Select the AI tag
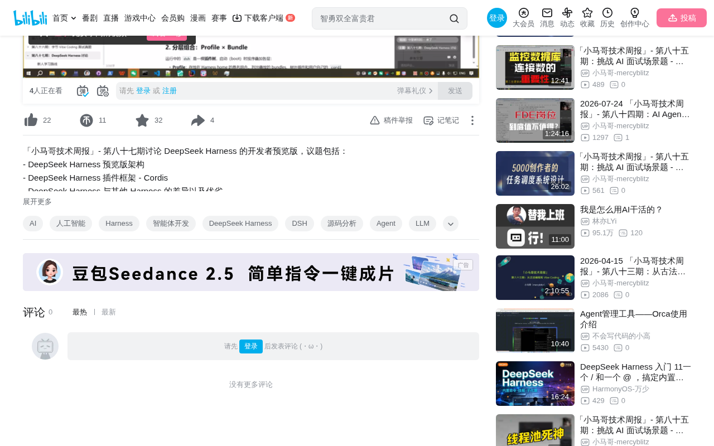The image size is (714, 446). pyautogui.click(x=33, y=224)
